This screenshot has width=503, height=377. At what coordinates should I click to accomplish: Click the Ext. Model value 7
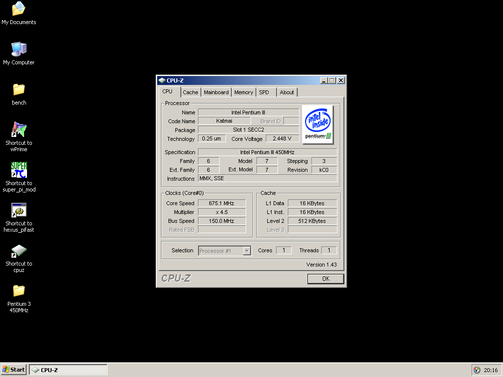267,170
